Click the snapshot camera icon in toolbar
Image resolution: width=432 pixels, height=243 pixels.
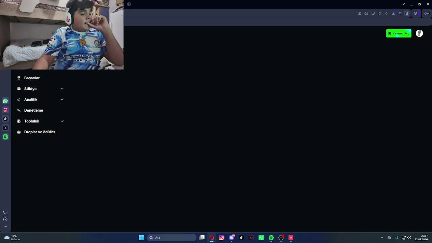pyautogui.click(x=366, y=13)
